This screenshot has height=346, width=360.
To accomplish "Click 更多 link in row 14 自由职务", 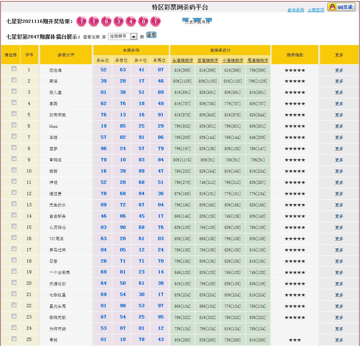I will (x=339, y=216).
